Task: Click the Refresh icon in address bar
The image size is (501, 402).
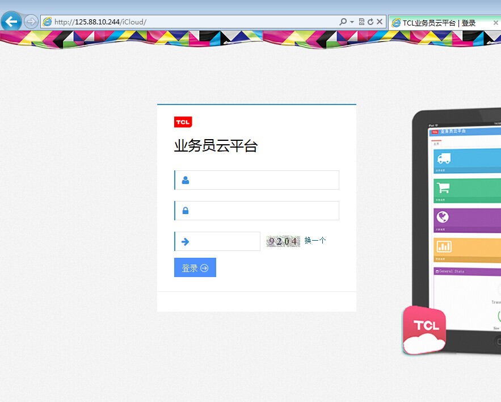Action: [371, 22]
